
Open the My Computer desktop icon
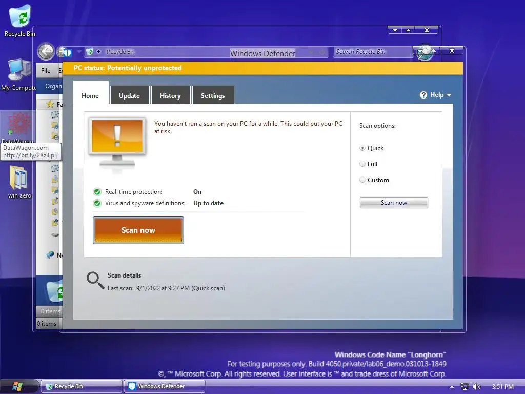tap(19, 74)
